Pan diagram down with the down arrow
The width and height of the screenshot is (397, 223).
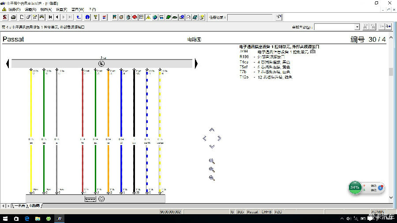click(212, 147)
